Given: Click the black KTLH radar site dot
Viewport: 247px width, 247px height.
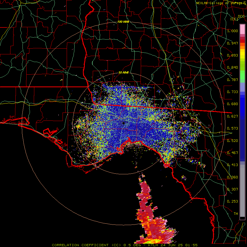Looking at the screenshot, I should 123,123.
